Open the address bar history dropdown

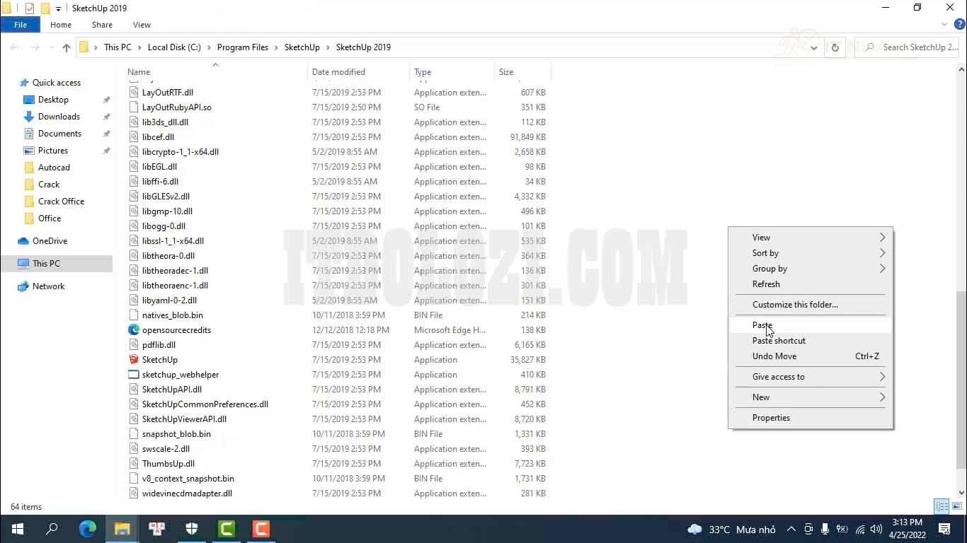(813, 47)
